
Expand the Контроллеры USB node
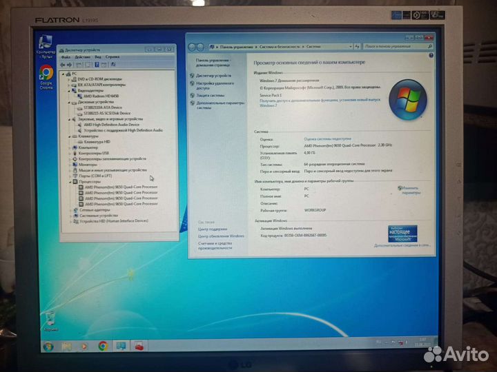(69, 153)
